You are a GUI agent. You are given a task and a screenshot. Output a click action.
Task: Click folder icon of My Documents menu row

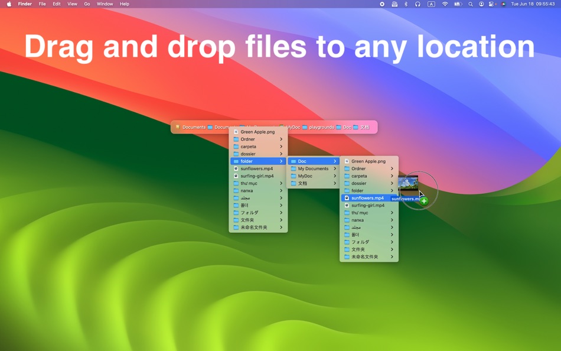[293, 168]
